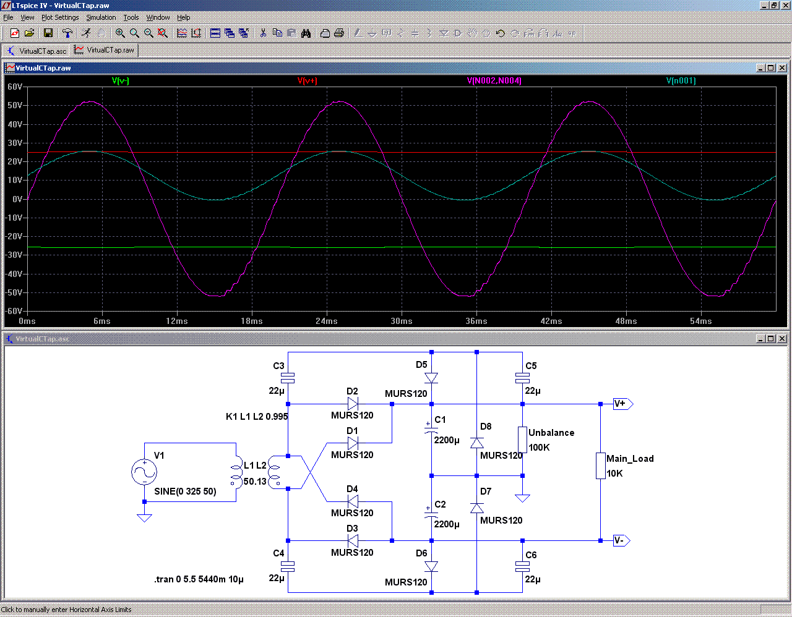Open the Control Panel hammer icon
This screenshot has height=617, width=792.
(67, 33)
